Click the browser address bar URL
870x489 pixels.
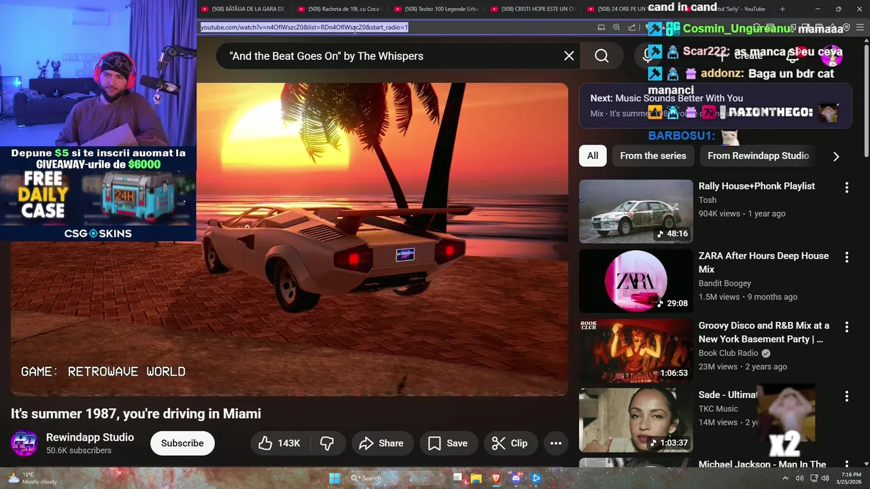[x=304, y=27]
